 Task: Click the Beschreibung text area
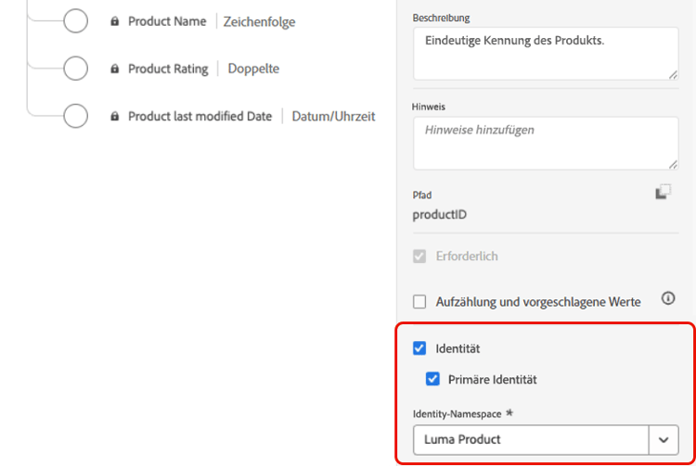click(x=546, y=54)
